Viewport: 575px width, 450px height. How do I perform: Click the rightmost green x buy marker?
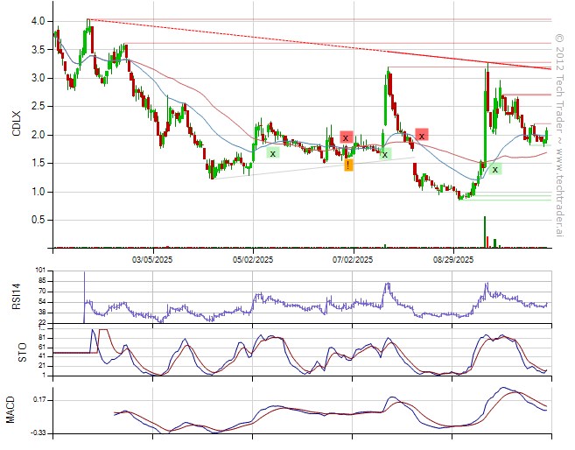tap(495, 169)
